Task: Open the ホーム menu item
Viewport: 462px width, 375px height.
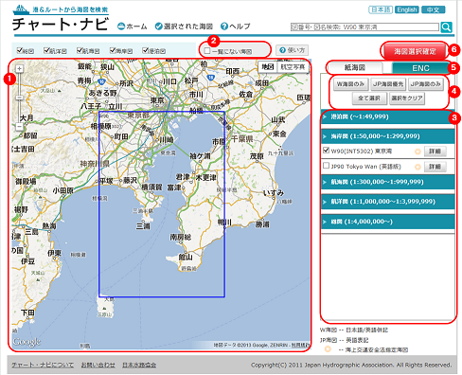Action: 133,27
